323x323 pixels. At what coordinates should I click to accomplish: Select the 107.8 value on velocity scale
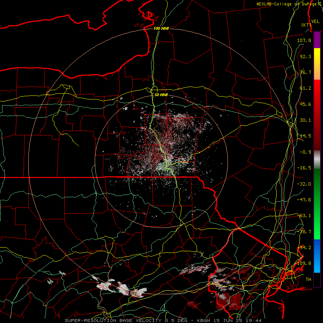(304, 40)
